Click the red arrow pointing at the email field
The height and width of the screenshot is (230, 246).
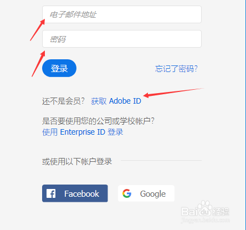click(x=38, y=30)
